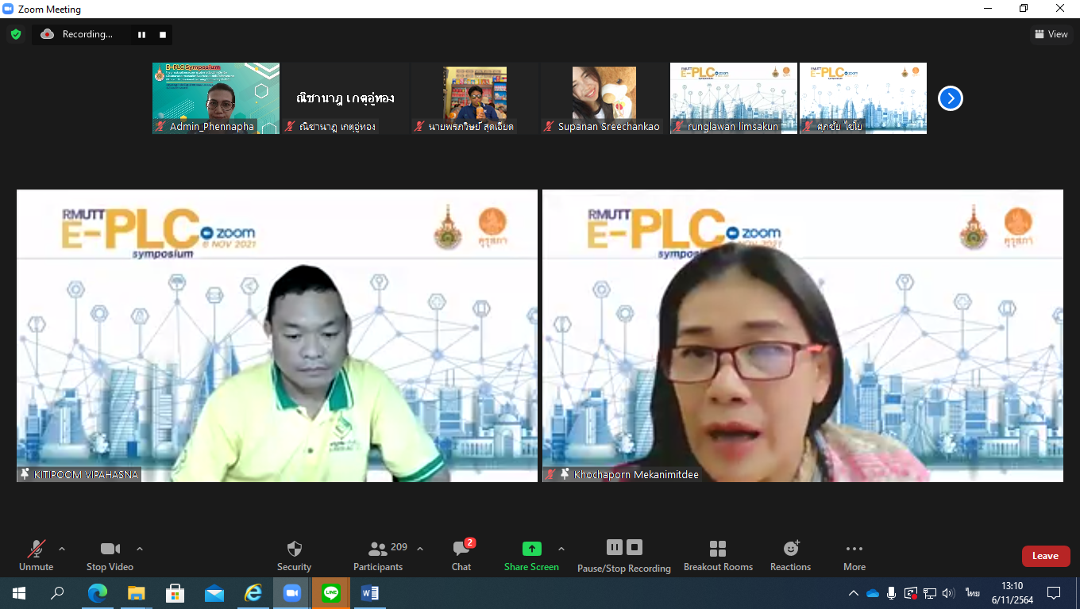
Task: Select Admin_Phennapha video thumbnail
Action: (x=216, y=98)
